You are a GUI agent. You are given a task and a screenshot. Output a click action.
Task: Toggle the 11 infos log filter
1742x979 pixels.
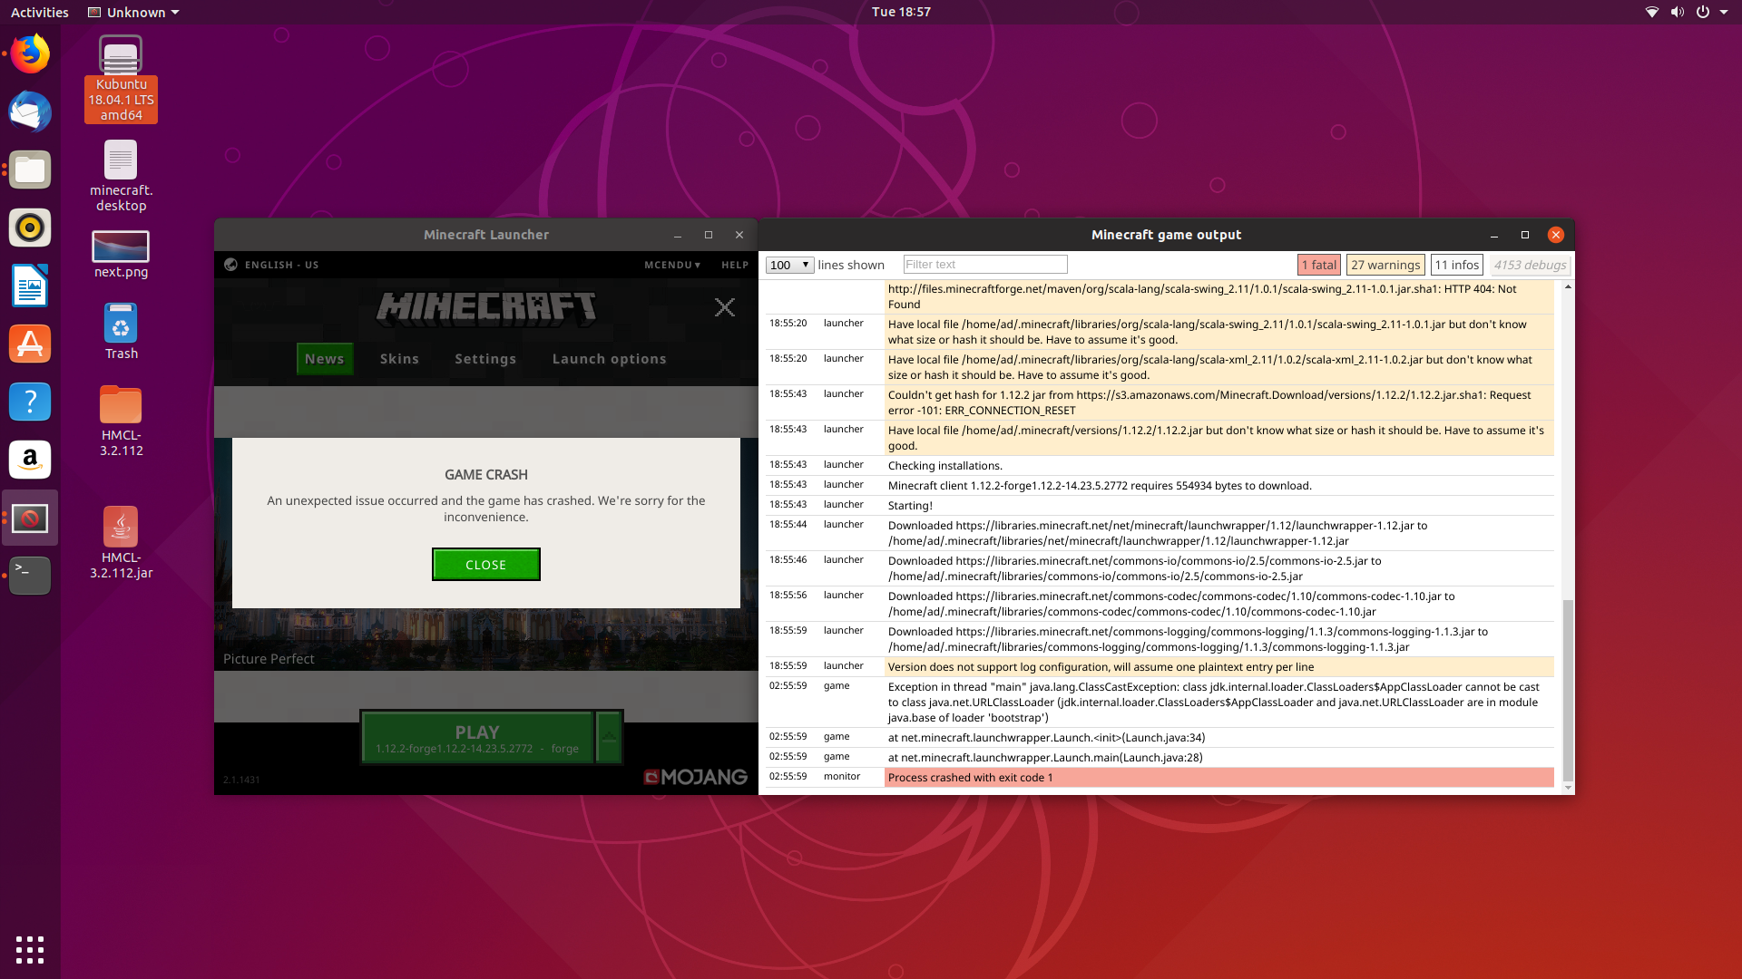(x=1457, y=265)
